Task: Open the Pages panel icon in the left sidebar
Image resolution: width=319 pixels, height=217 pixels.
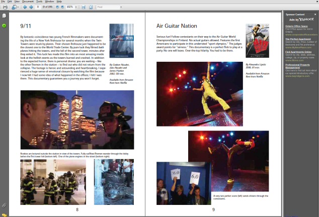Action: pos(4,16)
